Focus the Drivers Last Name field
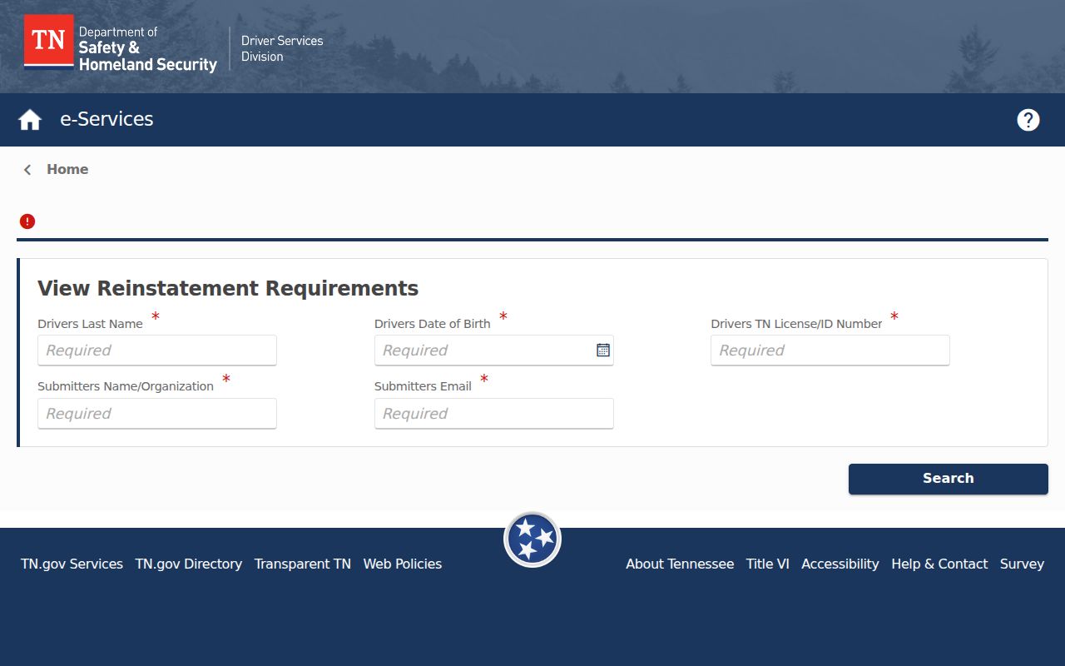The width and height of the screenshot is (1065, 666). pos(157,350)
